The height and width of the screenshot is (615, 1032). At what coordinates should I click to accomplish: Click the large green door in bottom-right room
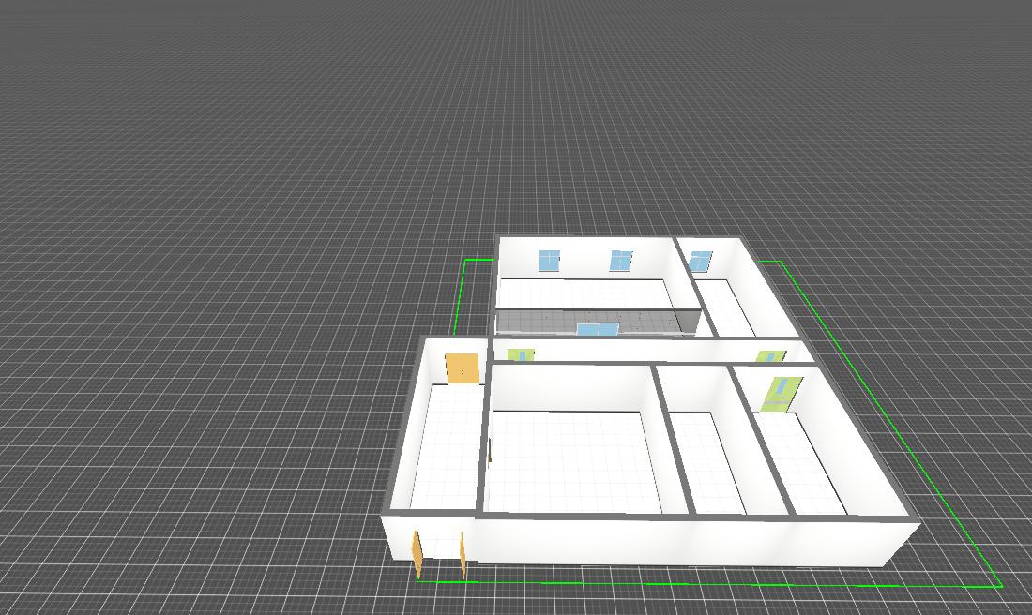pos(780,394)
